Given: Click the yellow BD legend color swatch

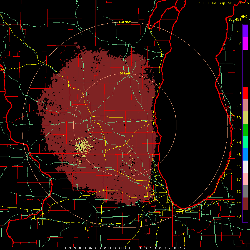Looking at the screenshot, I should 245,118.
